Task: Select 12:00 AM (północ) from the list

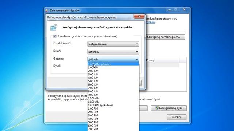Action: pyautogui.click(x=113, y=64)
